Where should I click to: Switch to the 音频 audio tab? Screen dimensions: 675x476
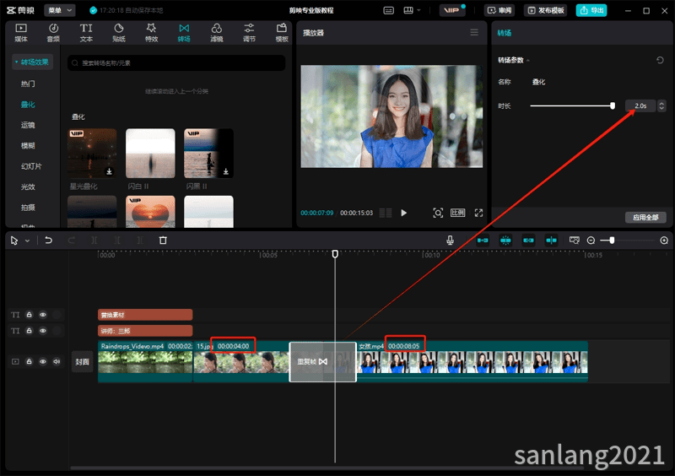click(x=53, y=33)
